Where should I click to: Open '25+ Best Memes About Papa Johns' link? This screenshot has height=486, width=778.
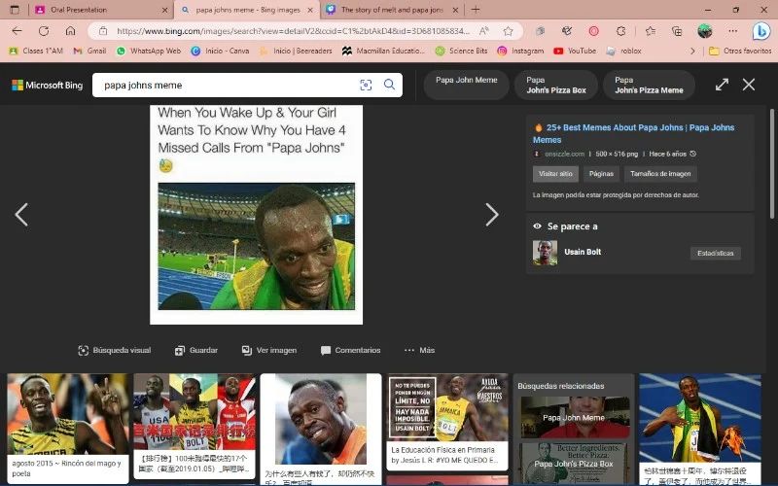tap(634, 133)
